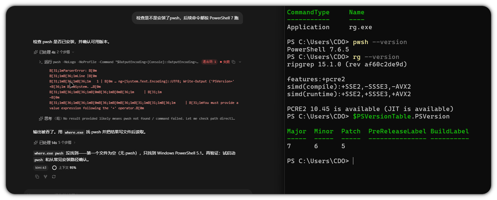Focus the terminal at the last PS prompt
497x200 pixels.
[353, 161]
